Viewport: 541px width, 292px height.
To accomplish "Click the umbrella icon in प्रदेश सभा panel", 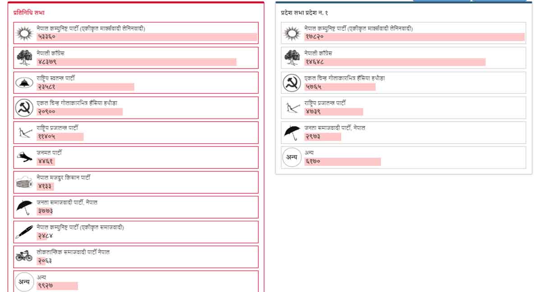I will click(x=292, y=132).
